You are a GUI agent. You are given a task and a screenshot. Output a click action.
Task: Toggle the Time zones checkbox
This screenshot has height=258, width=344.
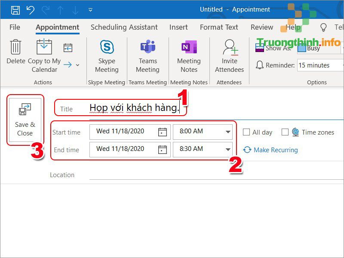coord(285,132)
